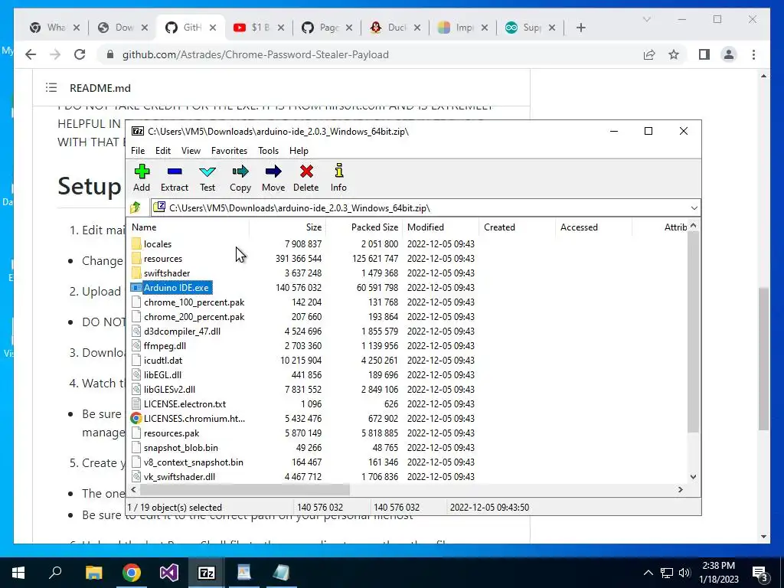Screen dimensions: 784x588
Task: Expand the 7-Zip address path dropdown
Action: pyautogui.click(x=694, y=208)
